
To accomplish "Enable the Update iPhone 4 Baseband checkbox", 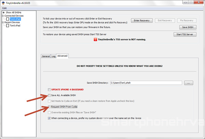I will 50,90.
